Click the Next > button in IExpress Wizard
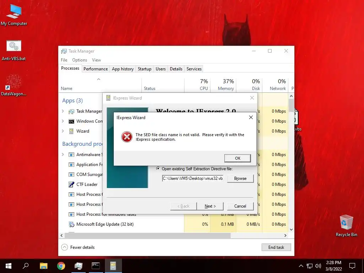 (x=210, y=206)
